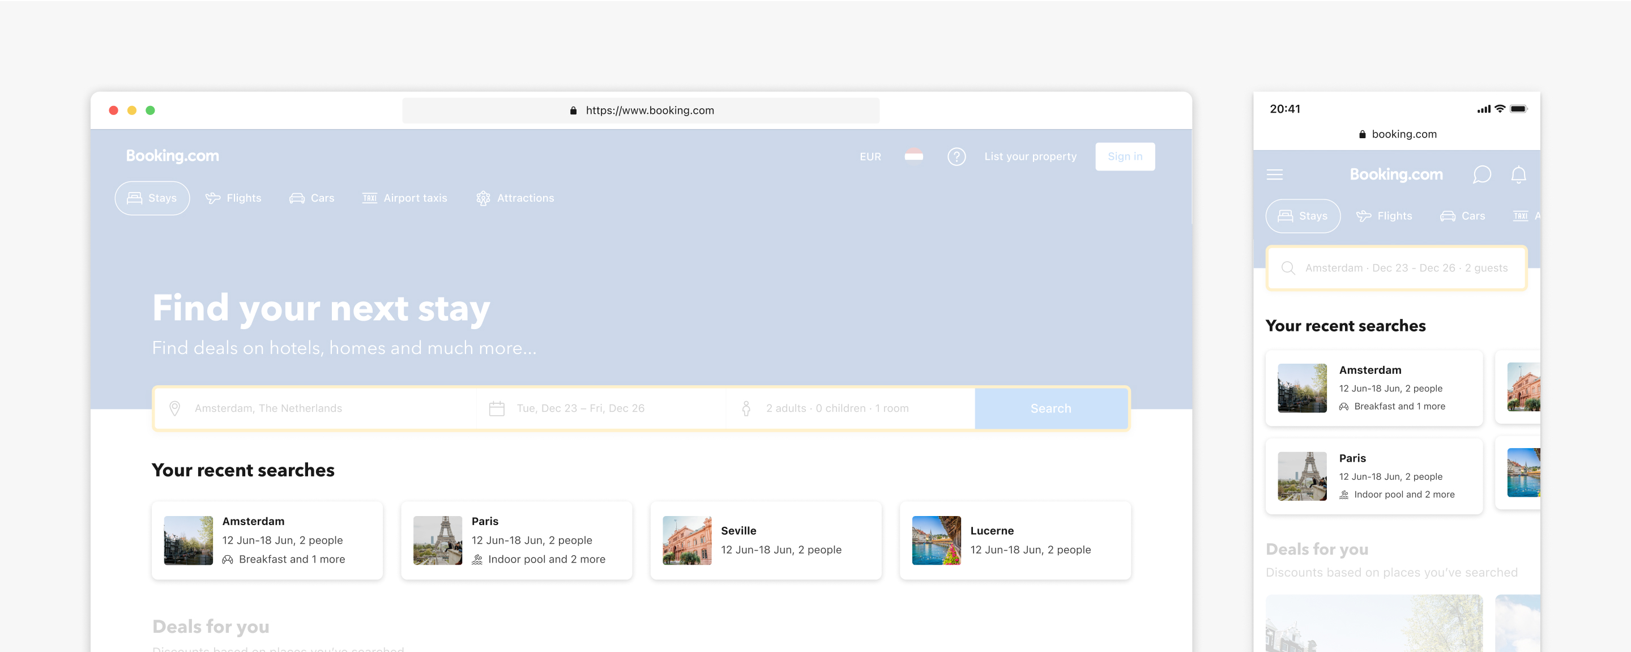Click the Sign in button
Viewport: 1631px width, 652px height.
(x=1125, y=156)
